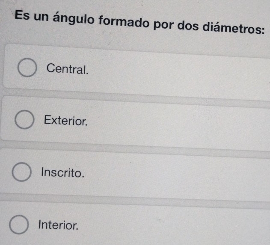The height and width of the screenshot is (245, 270).
Task: Click the 'Central.' answer label text
Action: 68,68
